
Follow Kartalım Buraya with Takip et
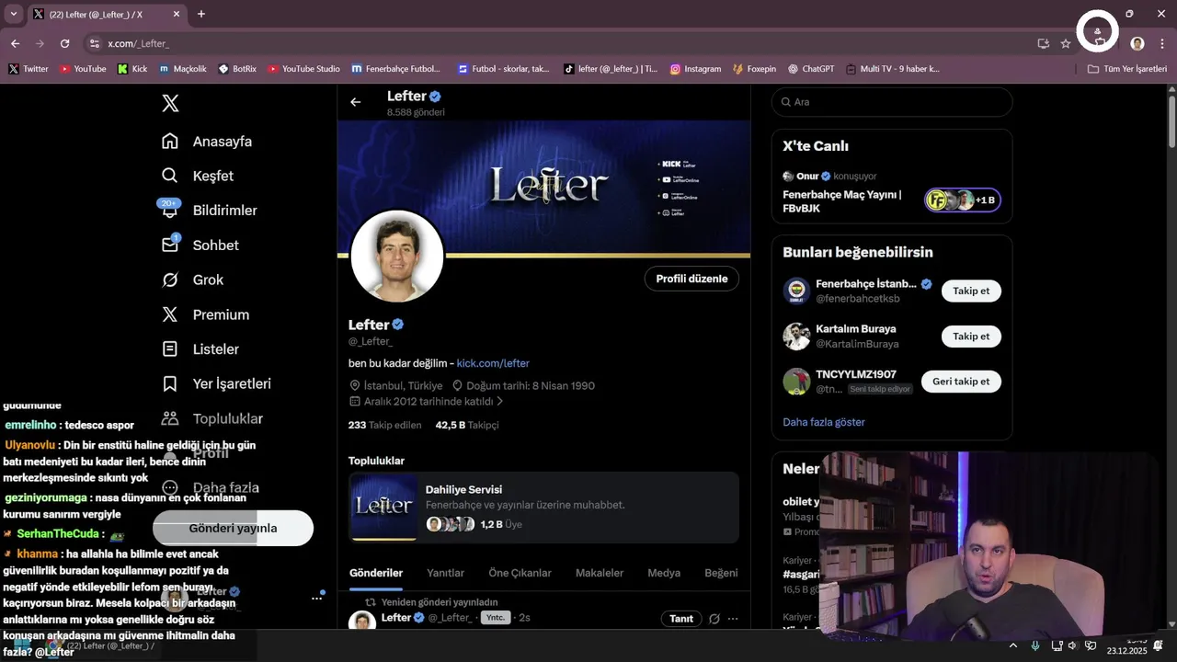point(971,337)
